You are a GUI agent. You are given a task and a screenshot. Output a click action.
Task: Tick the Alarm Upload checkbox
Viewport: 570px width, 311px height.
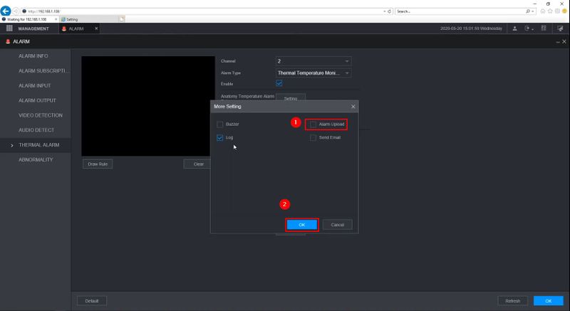click(313, 124)
